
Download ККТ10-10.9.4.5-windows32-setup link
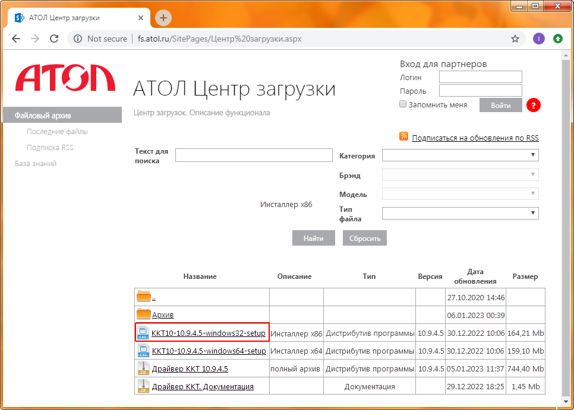(209, 333)
